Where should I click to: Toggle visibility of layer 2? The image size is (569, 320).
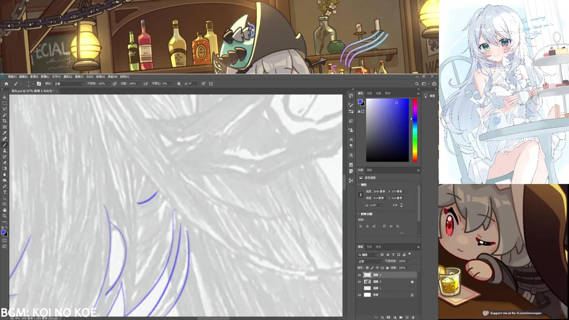360,282
